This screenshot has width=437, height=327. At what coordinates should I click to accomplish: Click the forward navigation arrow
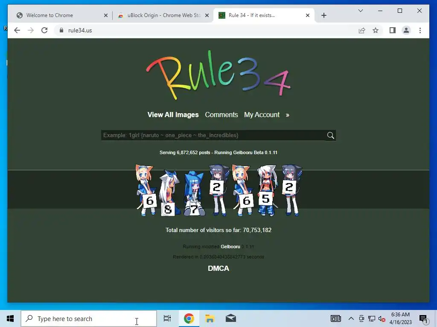31,30
